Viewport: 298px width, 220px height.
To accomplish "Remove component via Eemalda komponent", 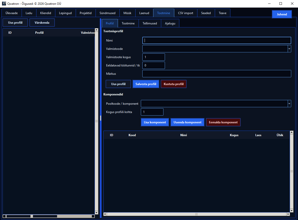I will (x=223, y=122).
